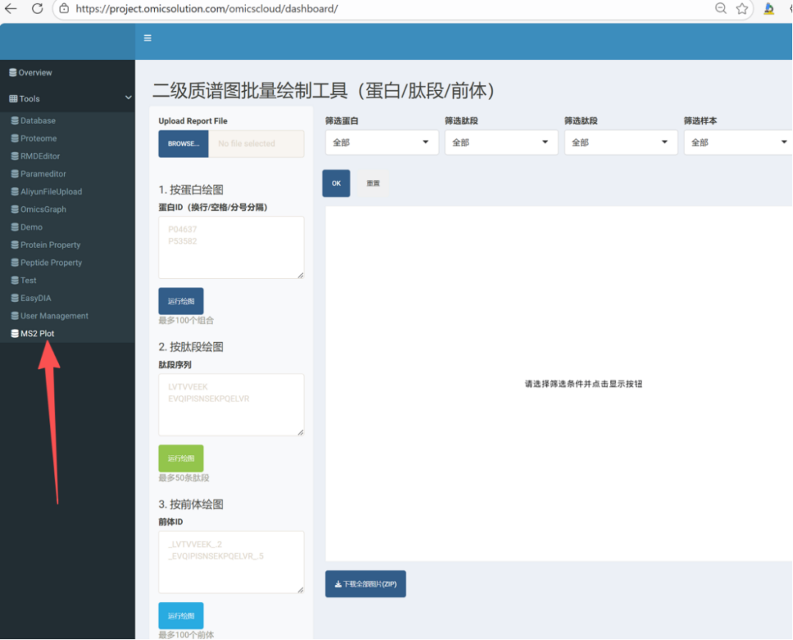Open the 筛选蛋白 dropdown

(x=382, y=142)
